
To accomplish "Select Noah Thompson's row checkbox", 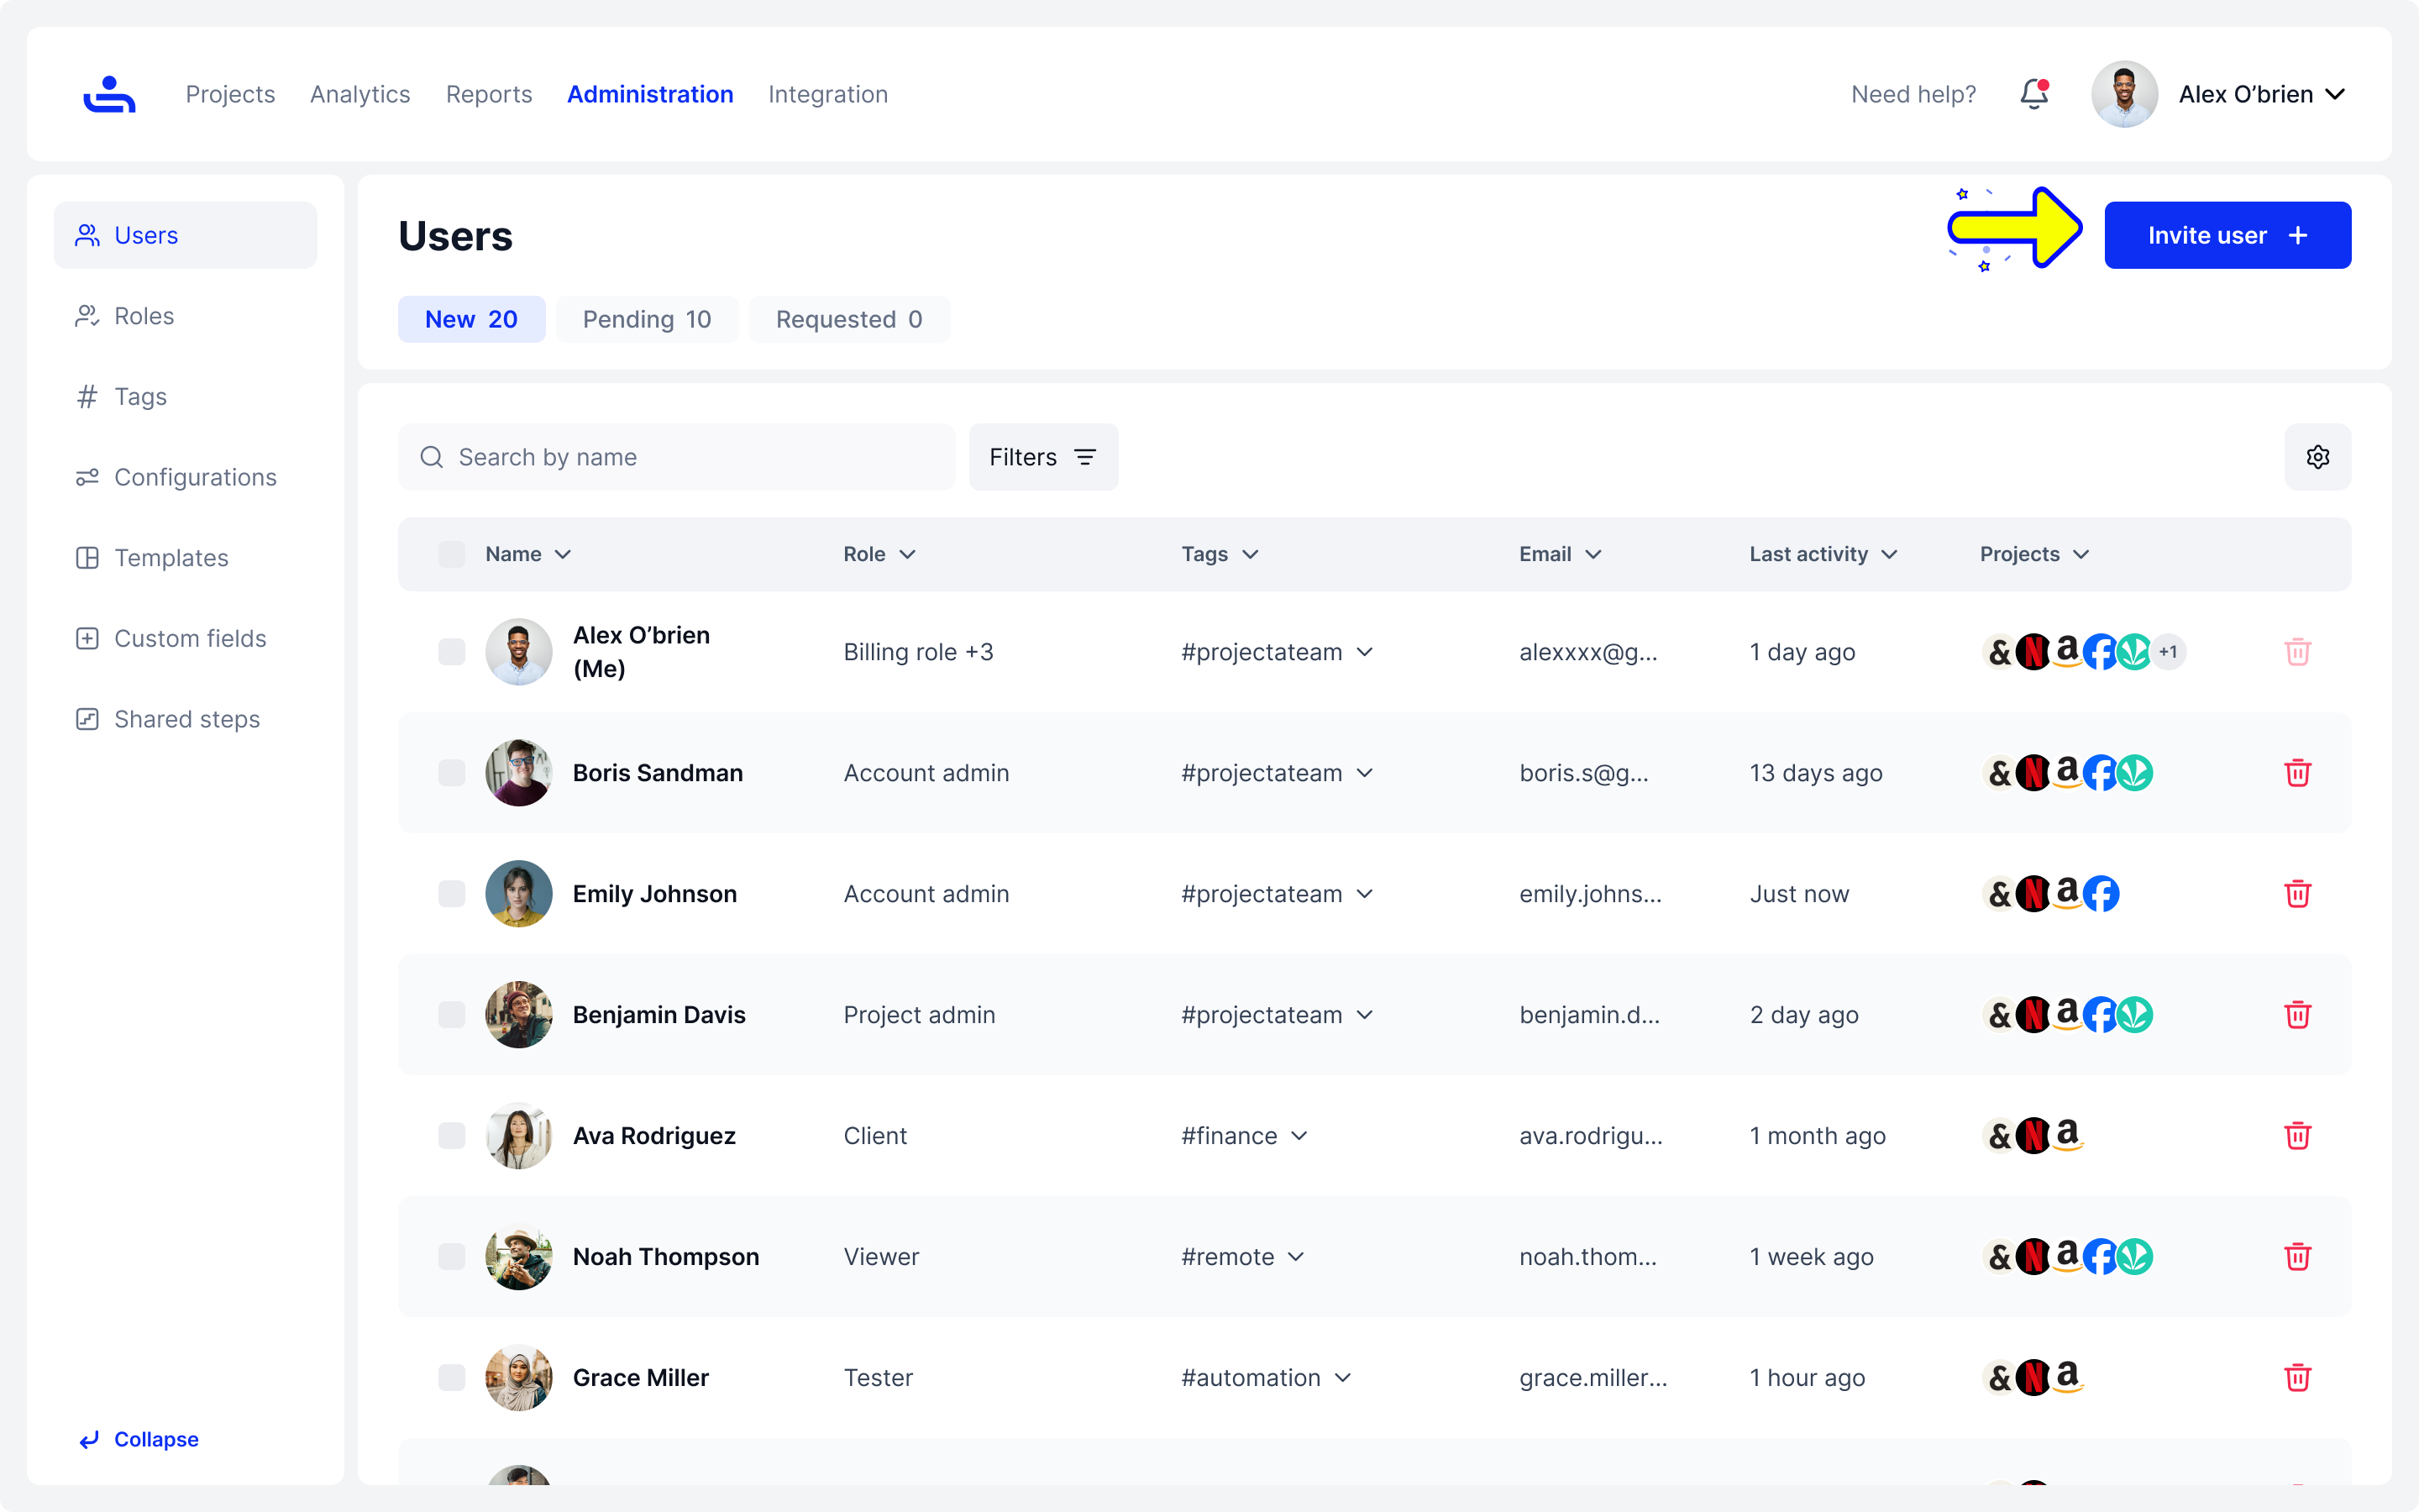I will pyautogui.click(x=452, y=1257).
